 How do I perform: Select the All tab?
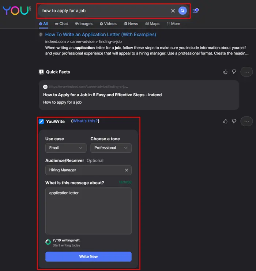pos(43,24)
